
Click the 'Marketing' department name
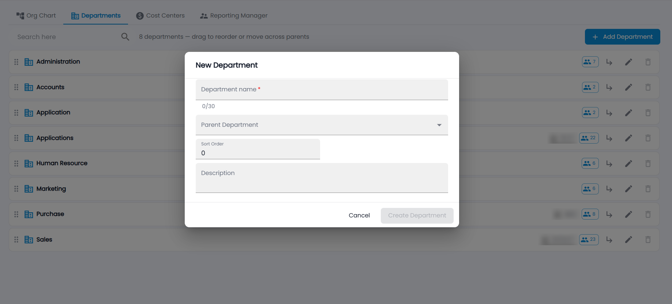tap(51, 189)
